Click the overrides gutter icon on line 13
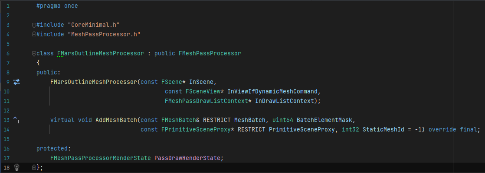 tap(16, 119)
